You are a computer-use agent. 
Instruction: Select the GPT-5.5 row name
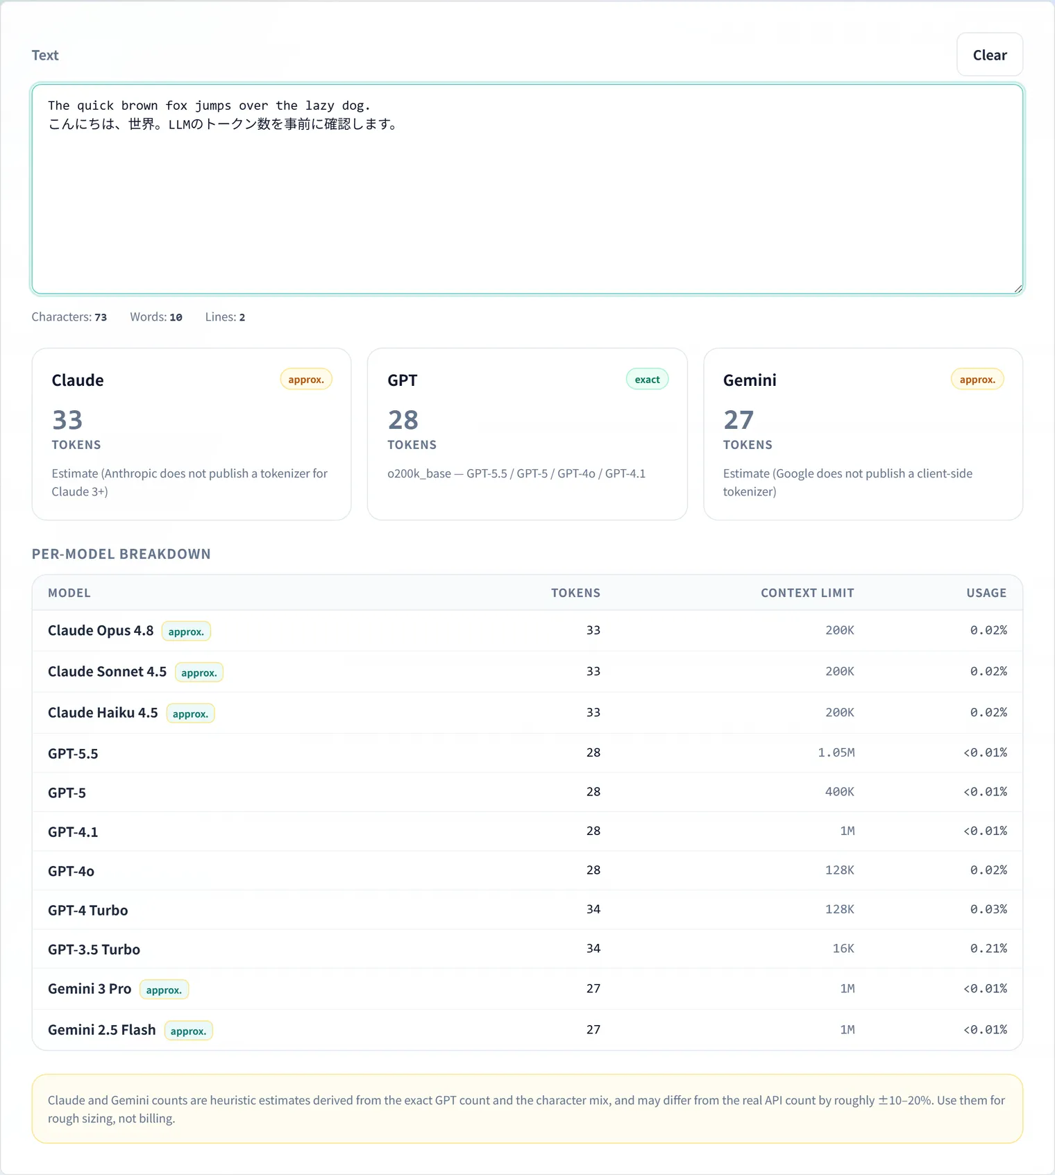(x=73, y=753)
